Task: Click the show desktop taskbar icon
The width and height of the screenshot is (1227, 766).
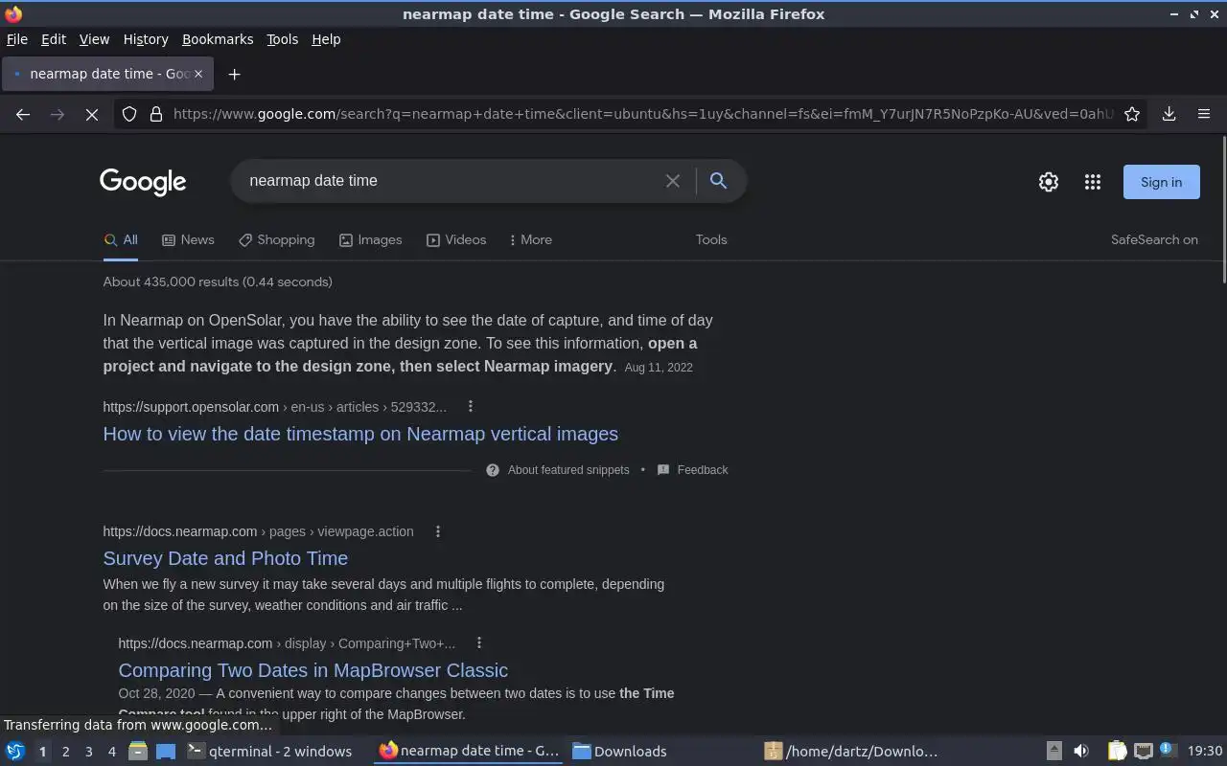Action: point(166,752)
